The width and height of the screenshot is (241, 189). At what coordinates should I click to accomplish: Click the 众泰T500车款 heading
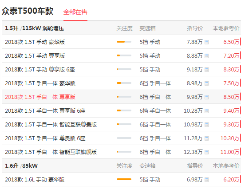tap(28, 11)
